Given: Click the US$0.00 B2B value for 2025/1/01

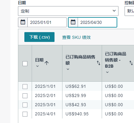Looking at the screenshot, I should (x=114, y=87).
